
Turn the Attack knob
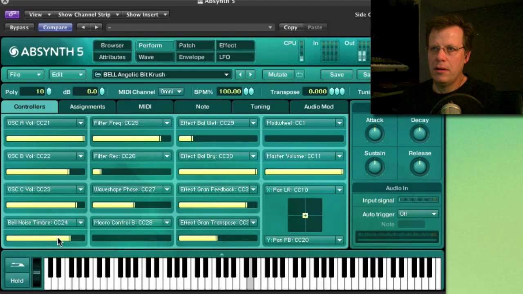tap(375, 134)
